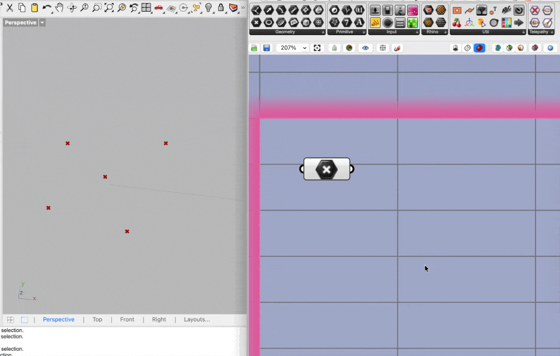The image size is (560, 356).
Task: Select the ABC scribble icon in Util
Action: click(506, 10)
